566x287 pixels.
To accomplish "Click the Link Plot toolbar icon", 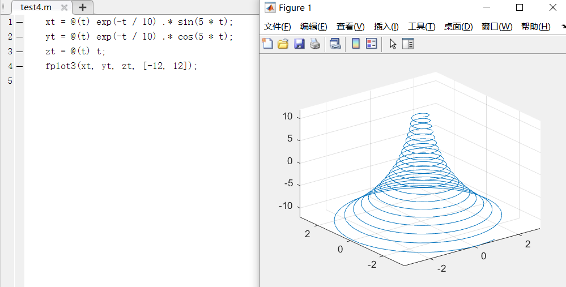I will pyautogui.click(x=335, y=44).
